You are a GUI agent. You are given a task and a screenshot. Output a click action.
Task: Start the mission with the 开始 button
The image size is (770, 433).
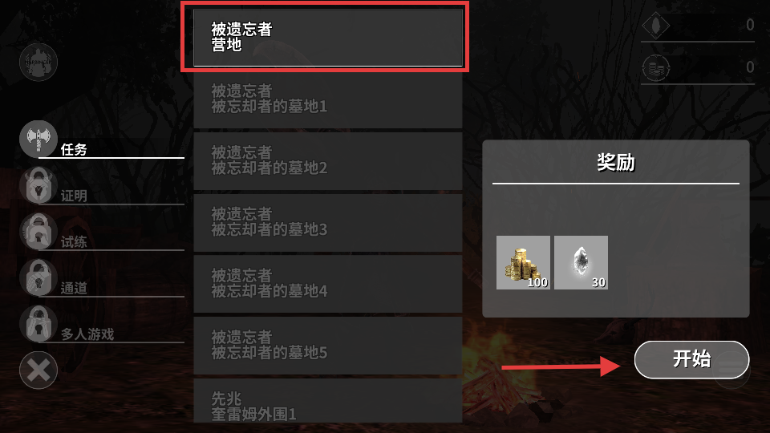click(x=691, y=360)
